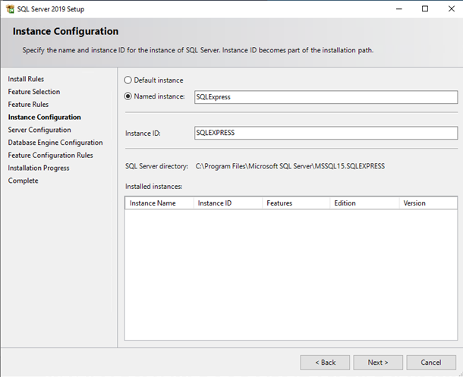The height and width of the screenshot is (377, 463).
Task: Maximize the setup window
Action: pyautogui.click(x=425, y=9)
